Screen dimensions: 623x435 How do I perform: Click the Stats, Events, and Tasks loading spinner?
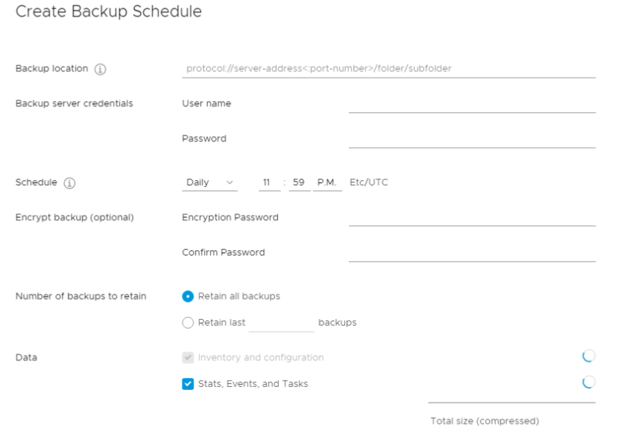click(589, 383)
